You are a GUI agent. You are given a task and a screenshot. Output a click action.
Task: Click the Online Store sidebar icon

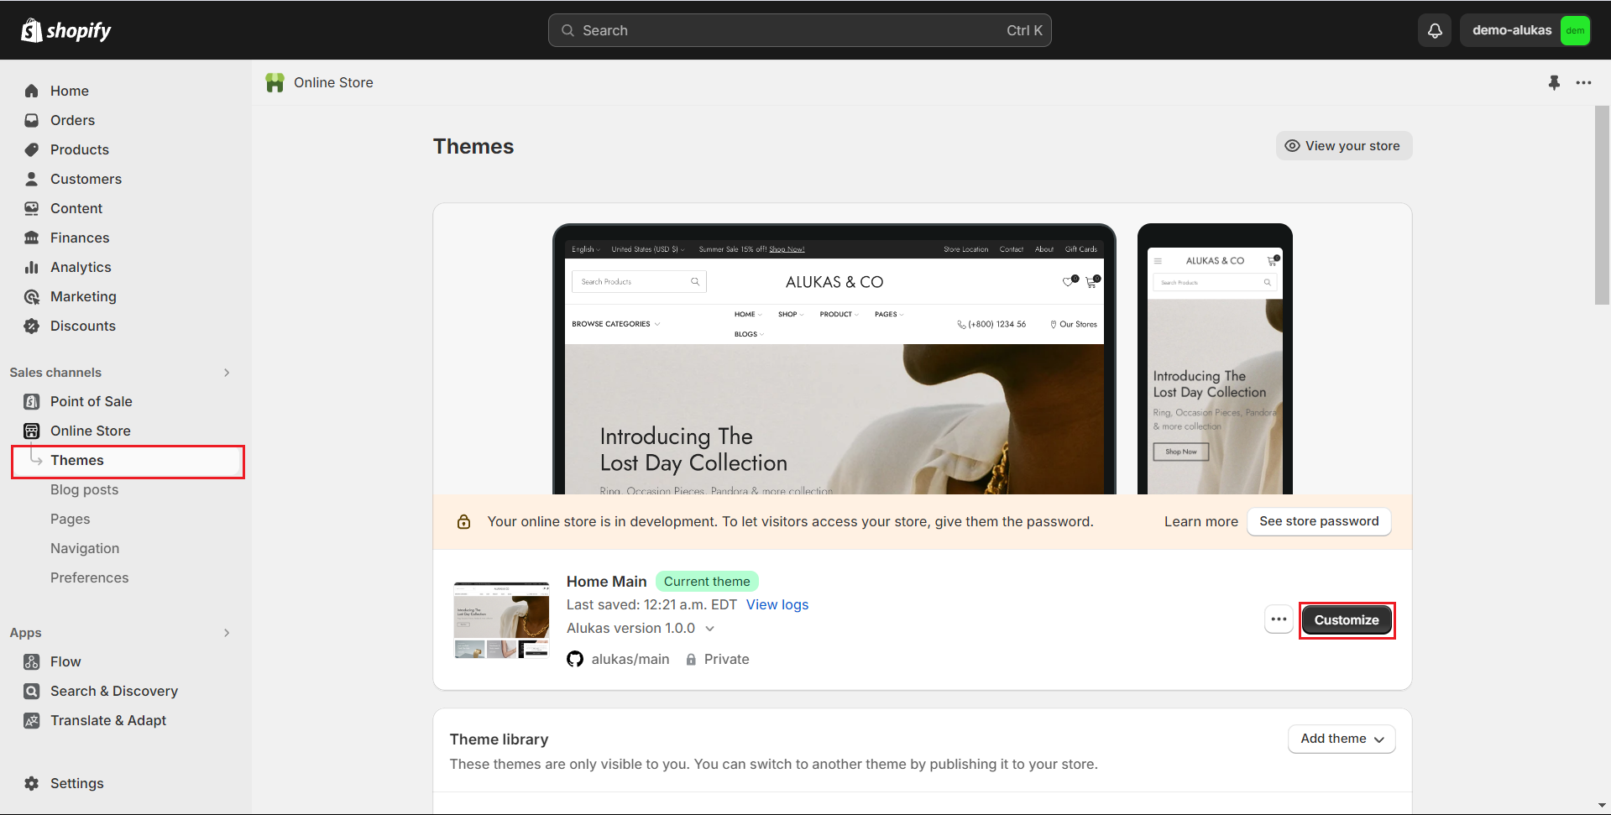pos(32,431)
